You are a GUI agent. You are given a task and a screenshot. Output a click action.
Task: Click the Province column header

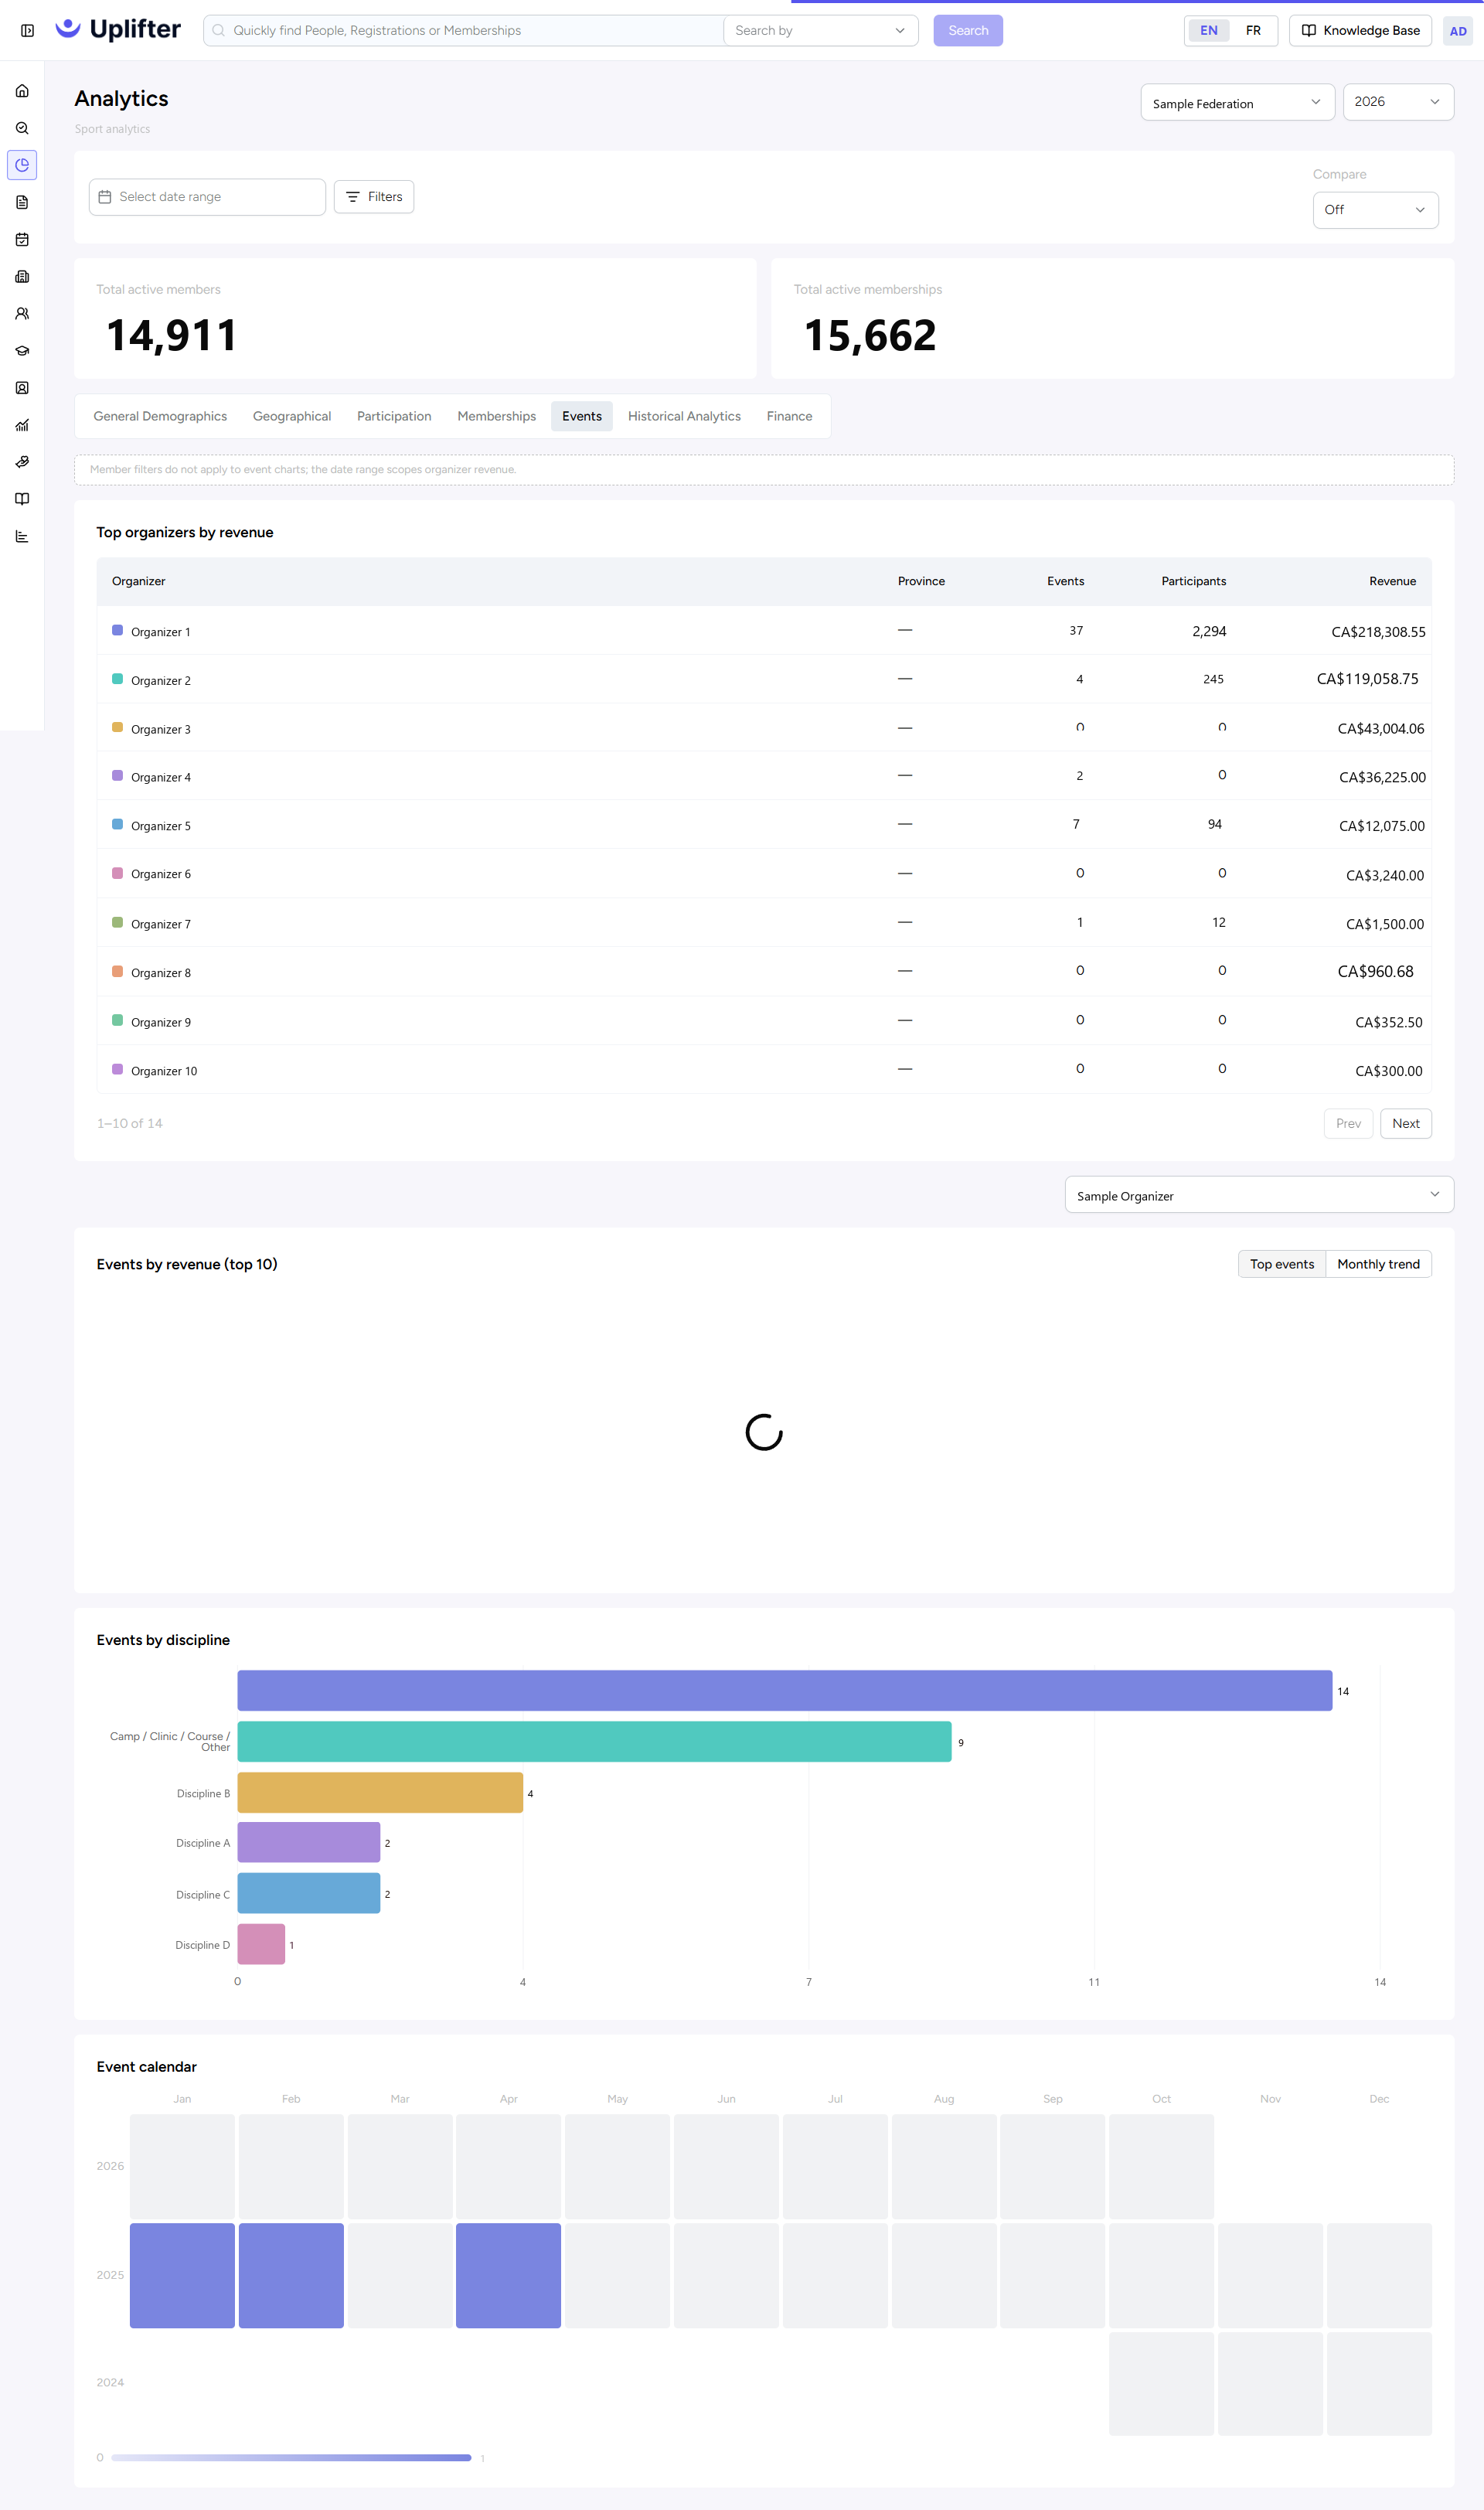coord(921,581)
